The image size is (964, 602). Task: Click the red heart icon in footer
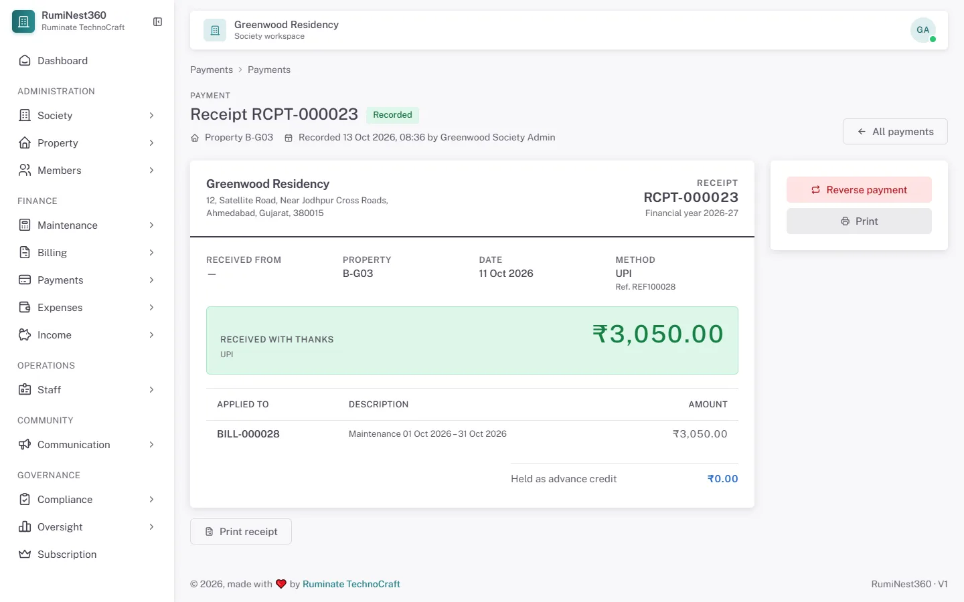[x=281, y=584]
